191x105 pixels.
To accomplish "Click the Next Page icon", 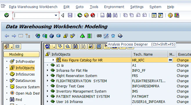I will [x=138, y=15].
